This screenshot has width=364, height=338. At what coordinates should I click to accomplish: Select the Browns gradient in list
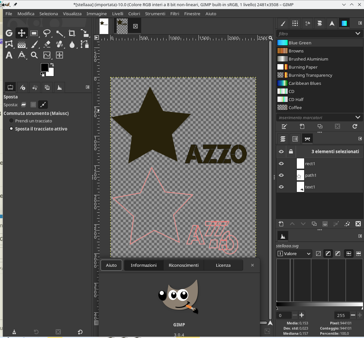pos(296,51)
